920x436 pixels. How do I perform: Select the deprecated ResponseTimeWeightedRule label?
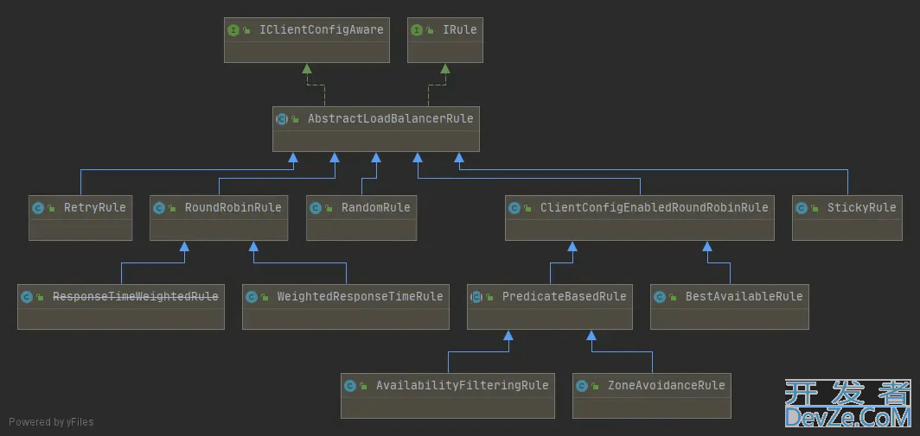[x=136, y=296]
